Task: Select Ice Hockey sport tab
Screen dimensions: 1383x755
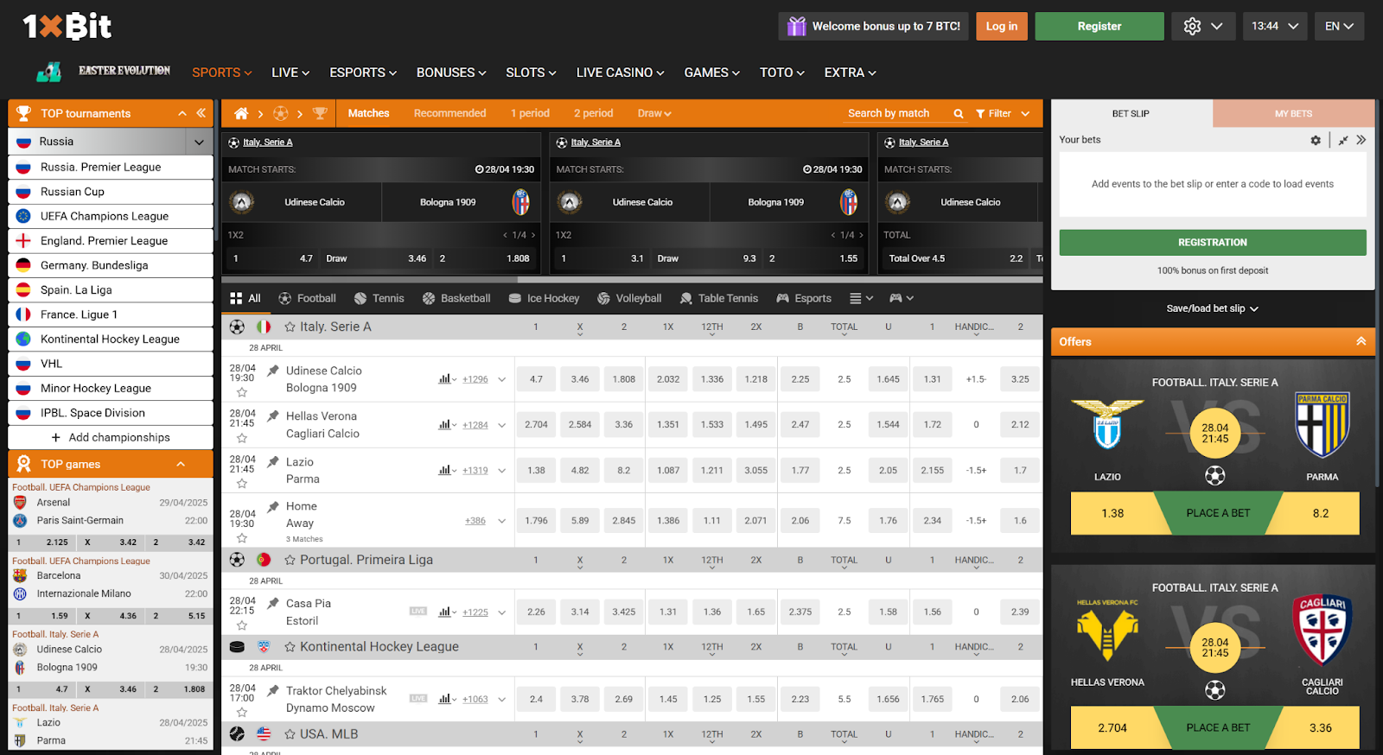Action: [x=545, y=298]
